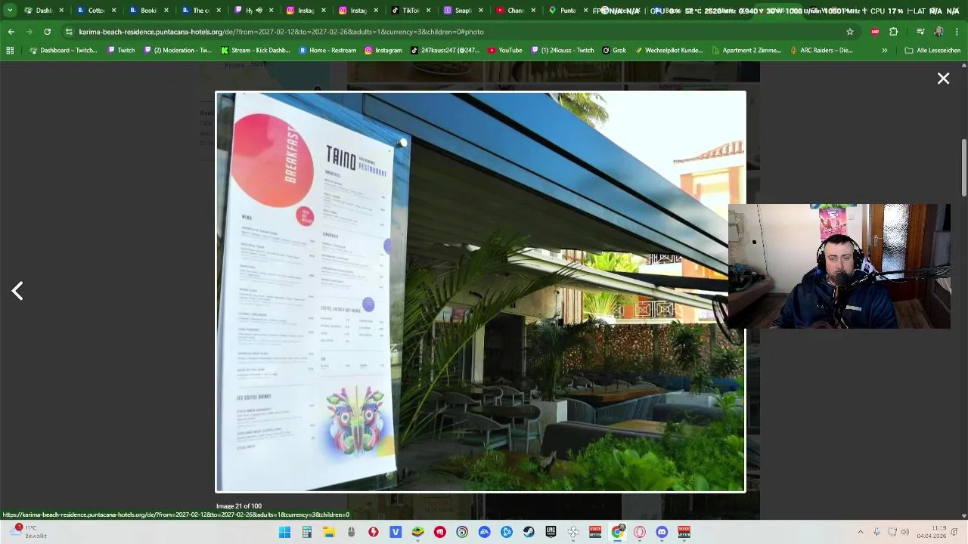Open the ABP adblock extension icon
This screenshot has height=544, width=968.
[875, 32]
